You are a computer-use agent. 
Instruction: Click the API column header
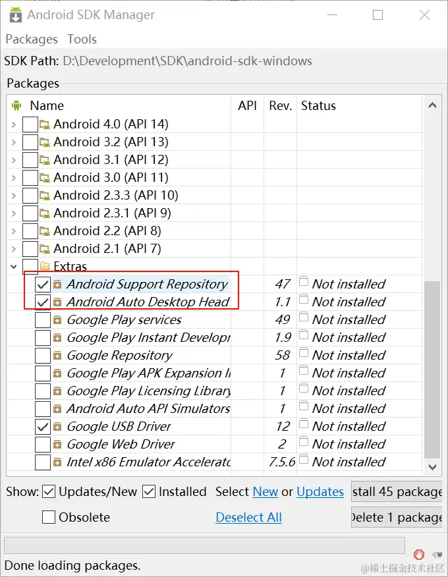click(x=247, y=105)
